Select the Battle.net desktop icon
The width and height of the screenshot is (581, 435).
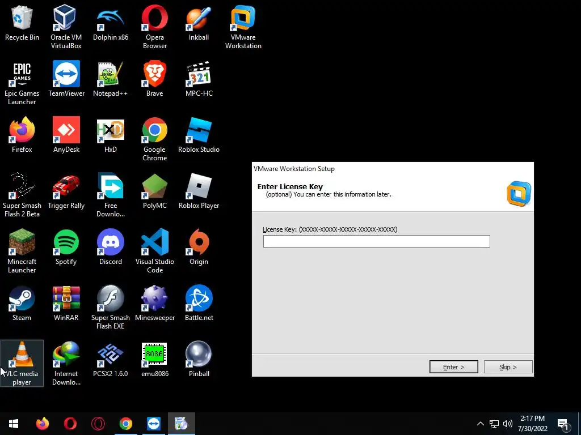pyautogui.click(x=199, y=304)
